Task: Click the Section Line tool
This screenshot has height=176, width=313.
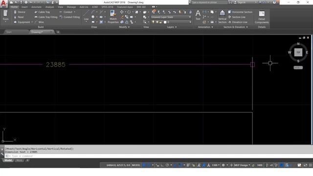Action: (x=237, y=17)
